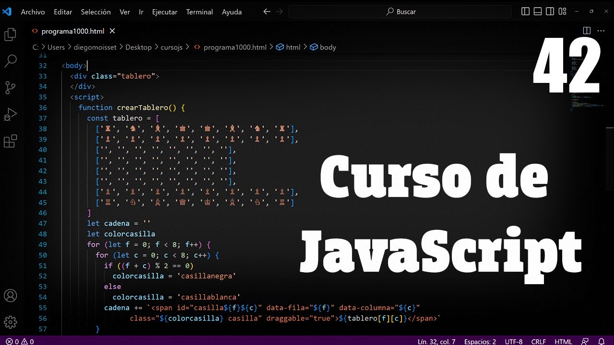Screen dimensions: 614x345
Task: Click the '<script>' tag on line 35
Action: pyautogui.click(x=87, y=97)
